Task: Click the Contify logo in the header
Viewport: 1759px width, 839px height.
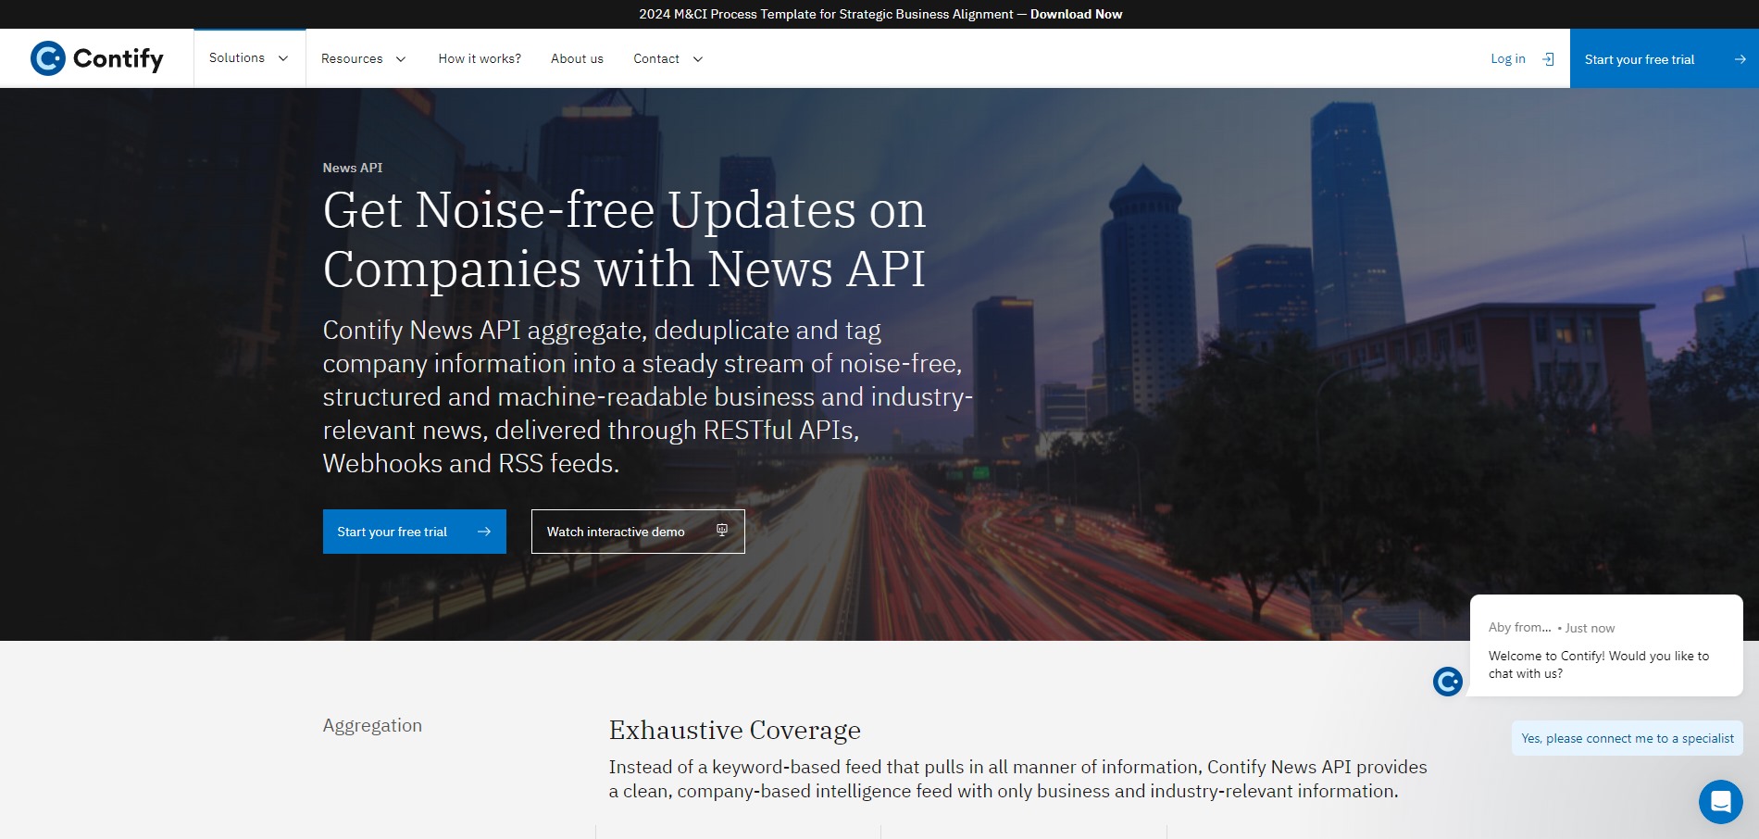Action: point(97,58)
